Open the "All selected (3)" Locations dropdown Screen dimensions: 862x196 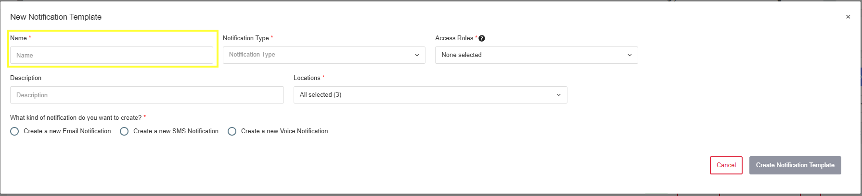click(430, 95)
